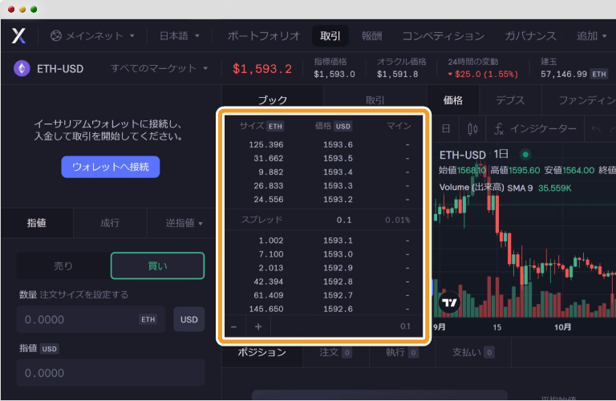Click the green market status dot
The height and width of the screenshot is (401, 616).
525,154
